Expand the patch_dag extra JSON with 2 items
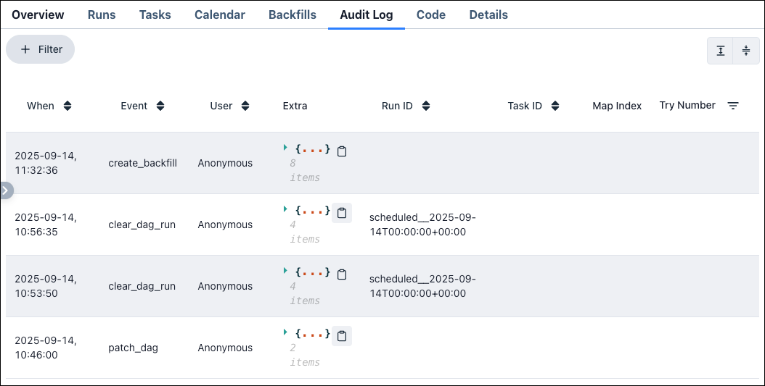Viewport: 765px width, 386px height. click(286, 332)
